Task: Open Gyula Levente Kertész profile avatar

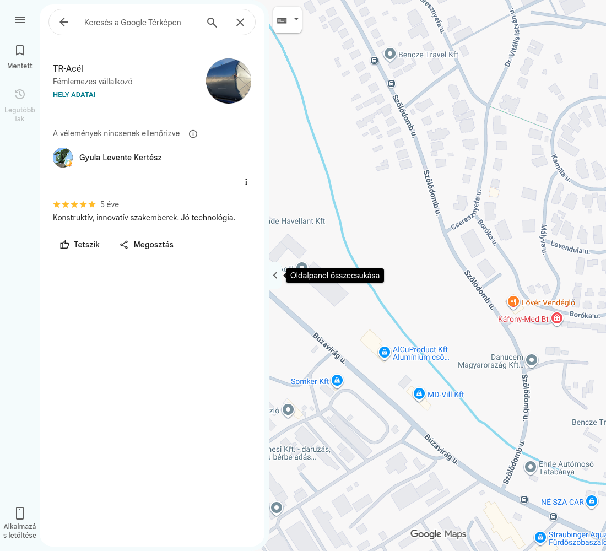Action: point(63,158)
